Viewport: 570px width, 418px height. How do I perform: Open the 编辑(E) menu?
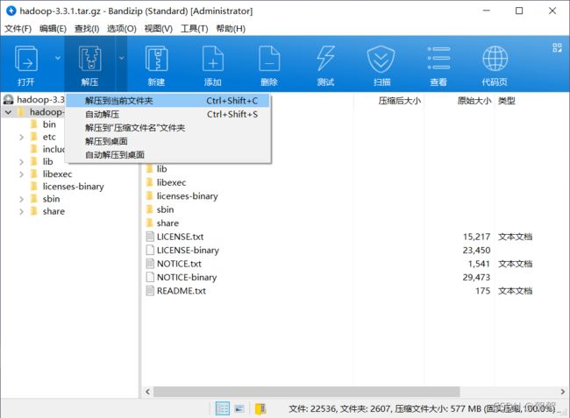[x=53, y=29]
